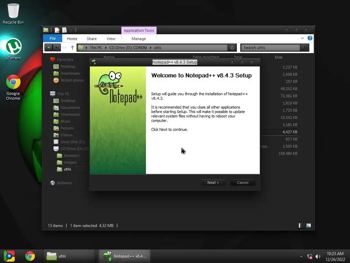Switch to the Share ribbon tab
350x263 pixels.
point(92,39)
